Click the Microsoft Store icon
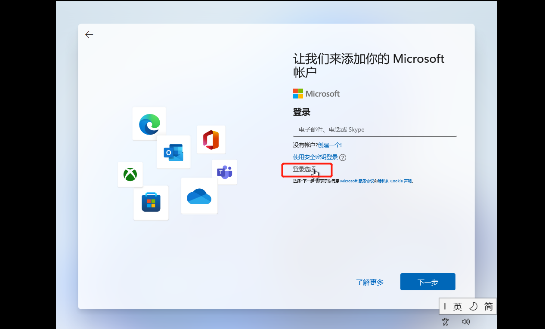 [151, 203]
